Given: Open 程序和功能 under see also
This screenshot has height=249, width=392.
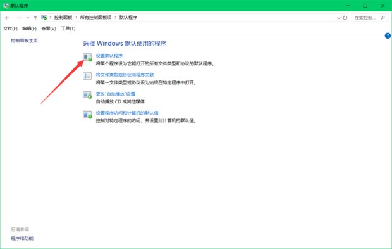Looking at the screenshot, I should click(22, 238).
